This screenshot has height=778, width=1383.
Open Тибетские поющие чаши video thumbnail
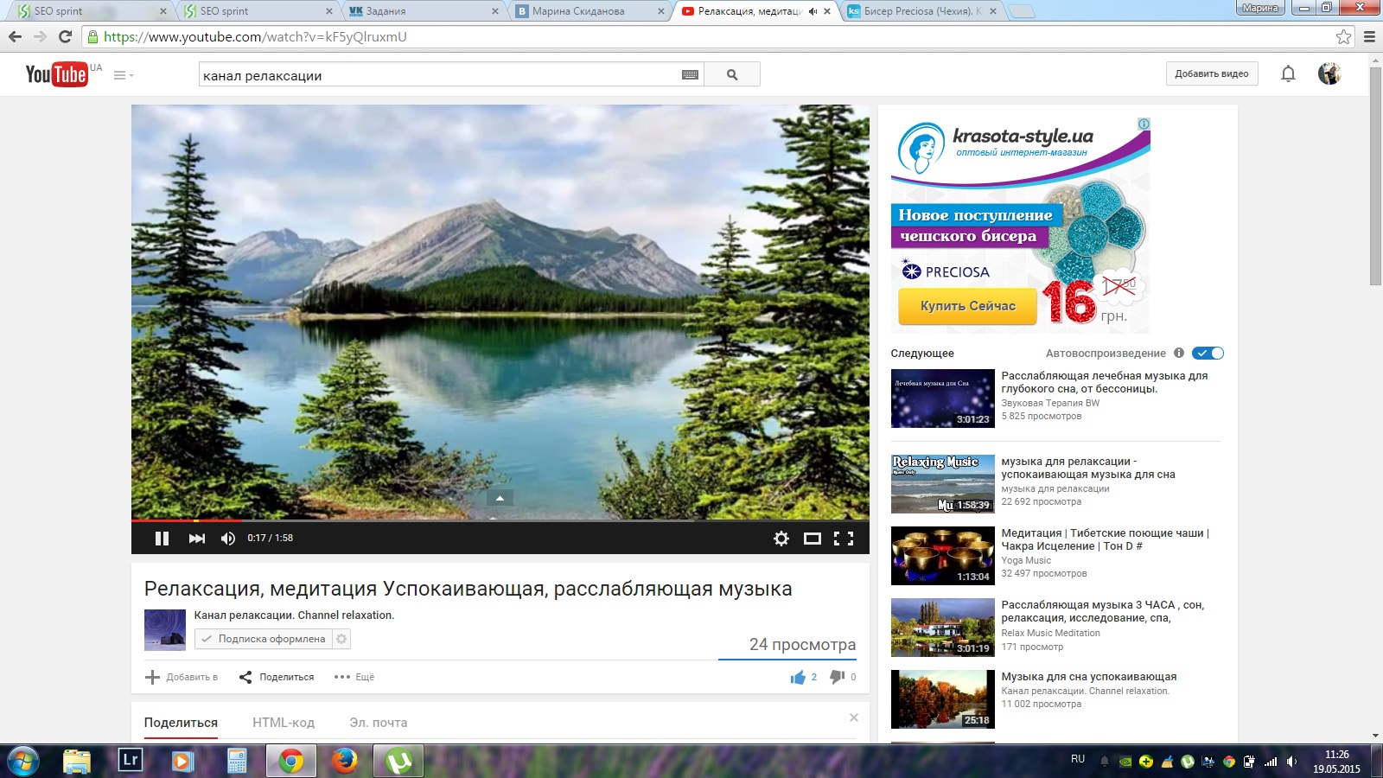(943, 556)
